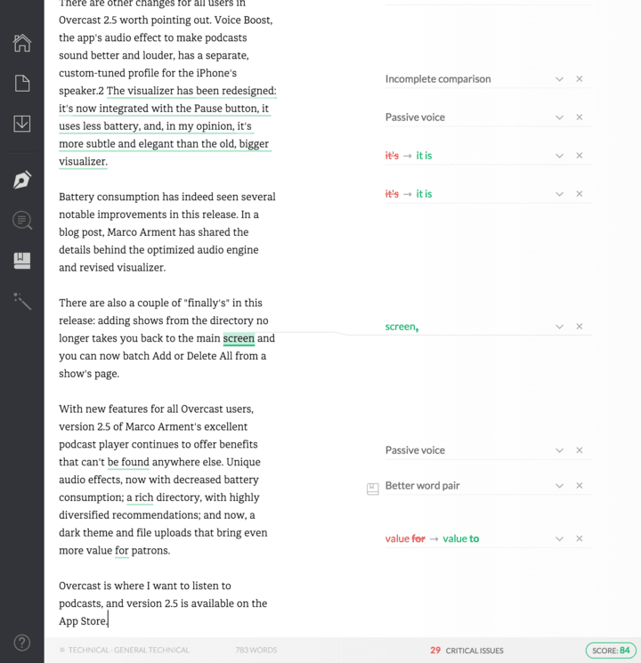The height and width of the screenshot is (663, 641).
Task: Open the magnifier speech bubble icon
Action: (22, 220)
